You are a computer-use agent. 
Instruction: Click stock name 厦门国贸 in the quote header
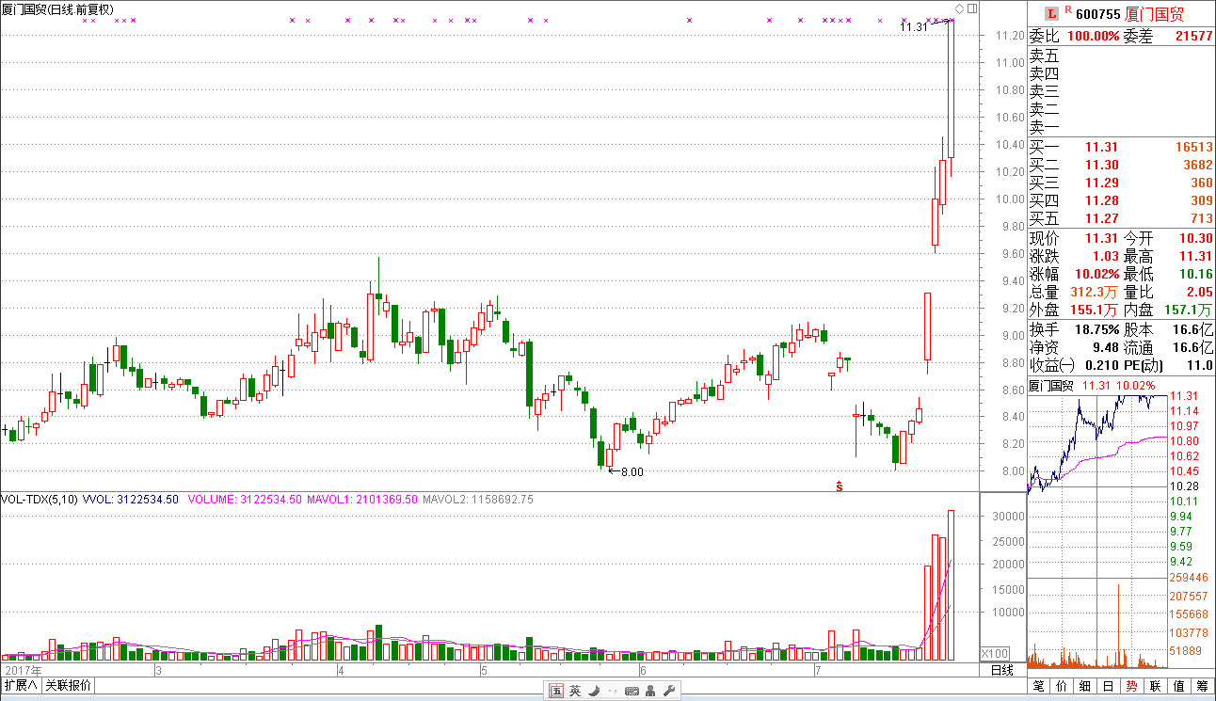[x=1155, y=14]
